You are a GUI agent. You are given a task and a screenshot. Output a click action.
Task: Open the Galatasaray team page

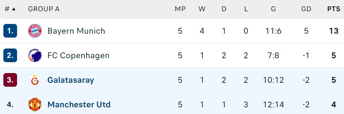pyautogui.click(x=71, y=80)
